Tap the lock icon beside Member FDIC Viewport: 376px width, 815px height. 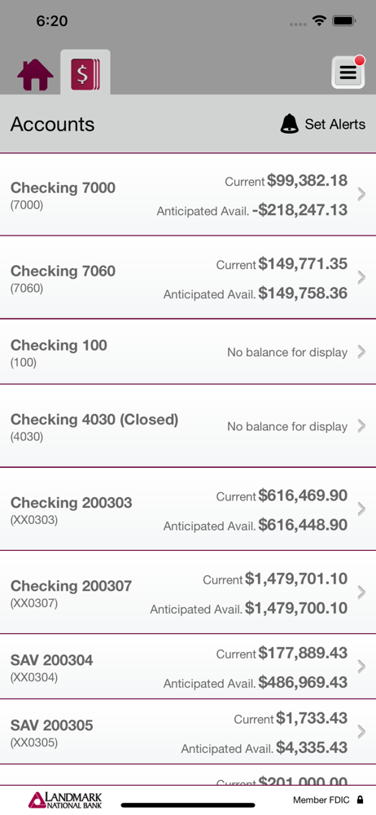pyautogui.click(x=360, y=800)
